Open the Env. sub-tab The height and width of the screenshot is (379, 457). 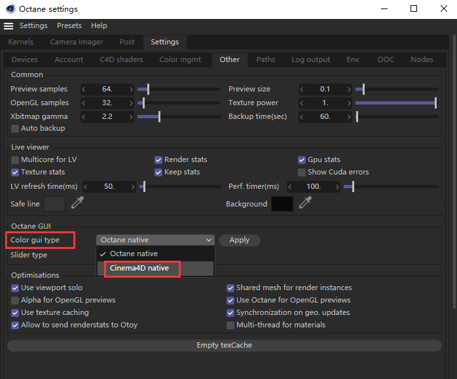(x=354, y=59)
